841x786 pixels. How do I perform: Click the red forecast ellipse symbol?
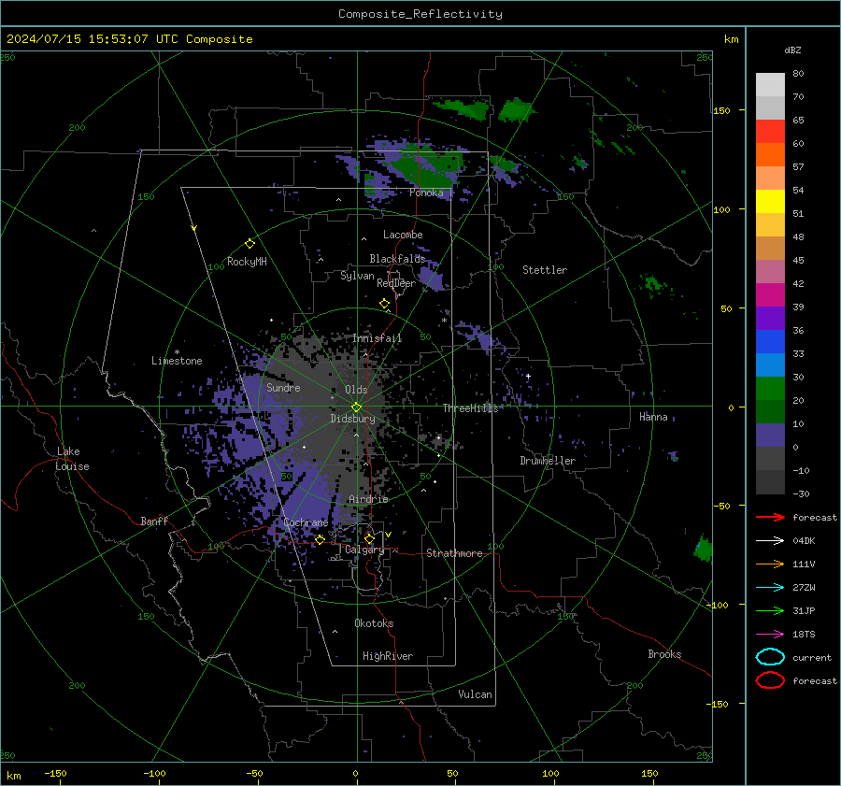pos(770,680)
